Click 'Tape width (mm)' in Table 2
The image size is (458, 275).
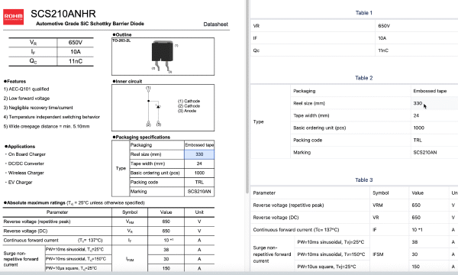(311, 115)
